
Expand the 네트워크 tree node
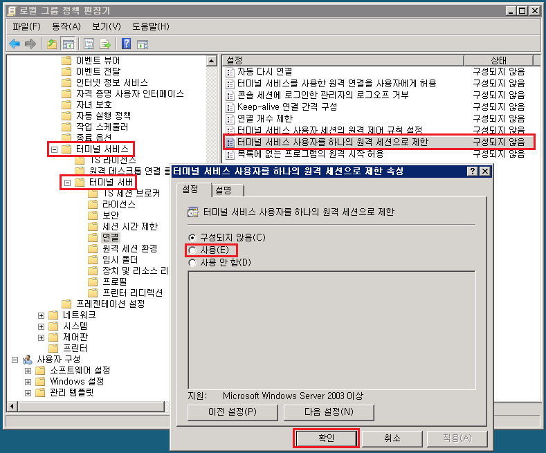coord(41,315)
